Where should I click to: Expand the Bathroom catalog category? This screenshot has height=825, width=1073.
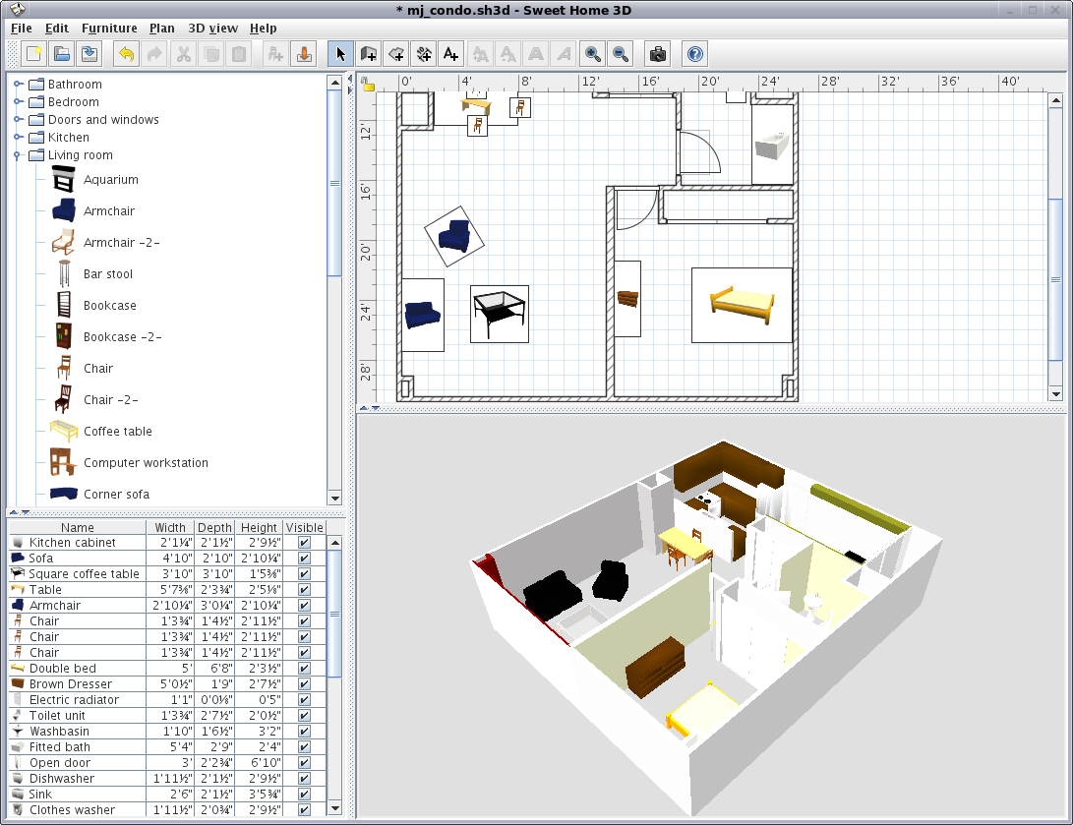tap(19, 85)
